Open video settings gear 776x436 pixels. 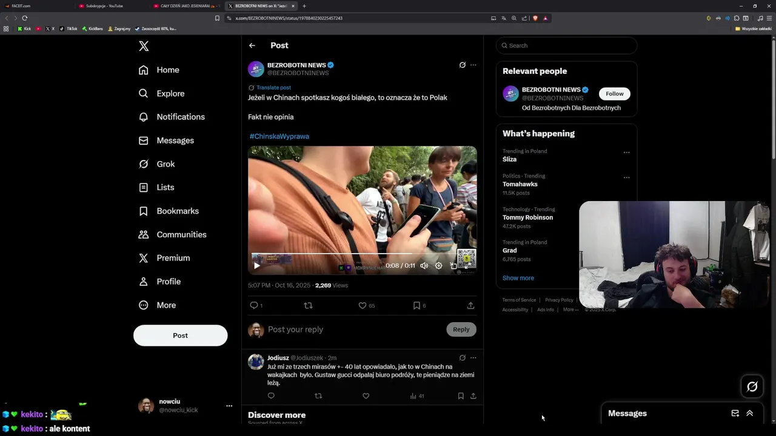tap(438, 265)
